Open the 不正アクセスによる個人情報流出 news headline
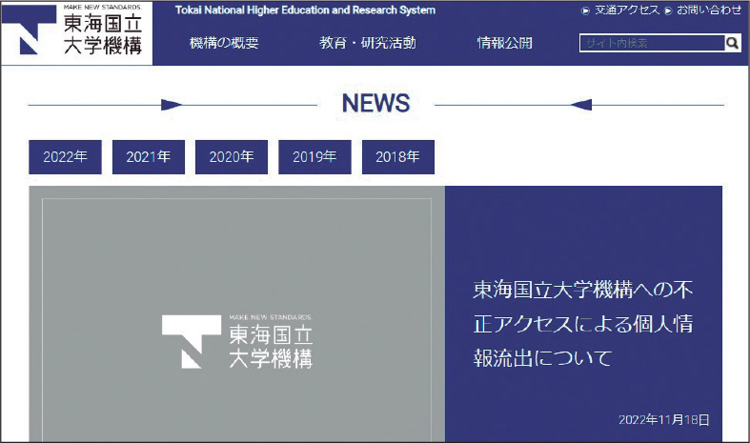 [x=583, y=324]
